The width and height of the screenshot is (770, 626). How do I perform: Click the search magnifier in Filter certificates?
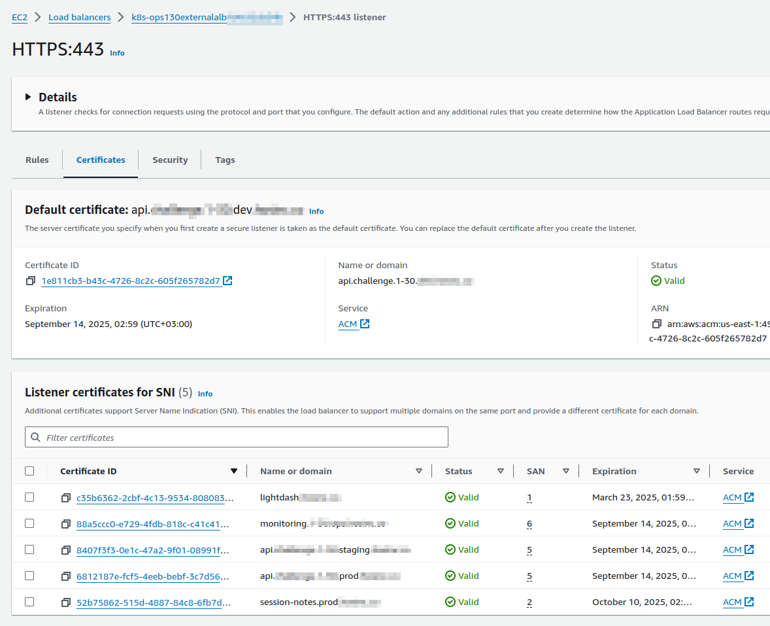click(x=35, y=438)
